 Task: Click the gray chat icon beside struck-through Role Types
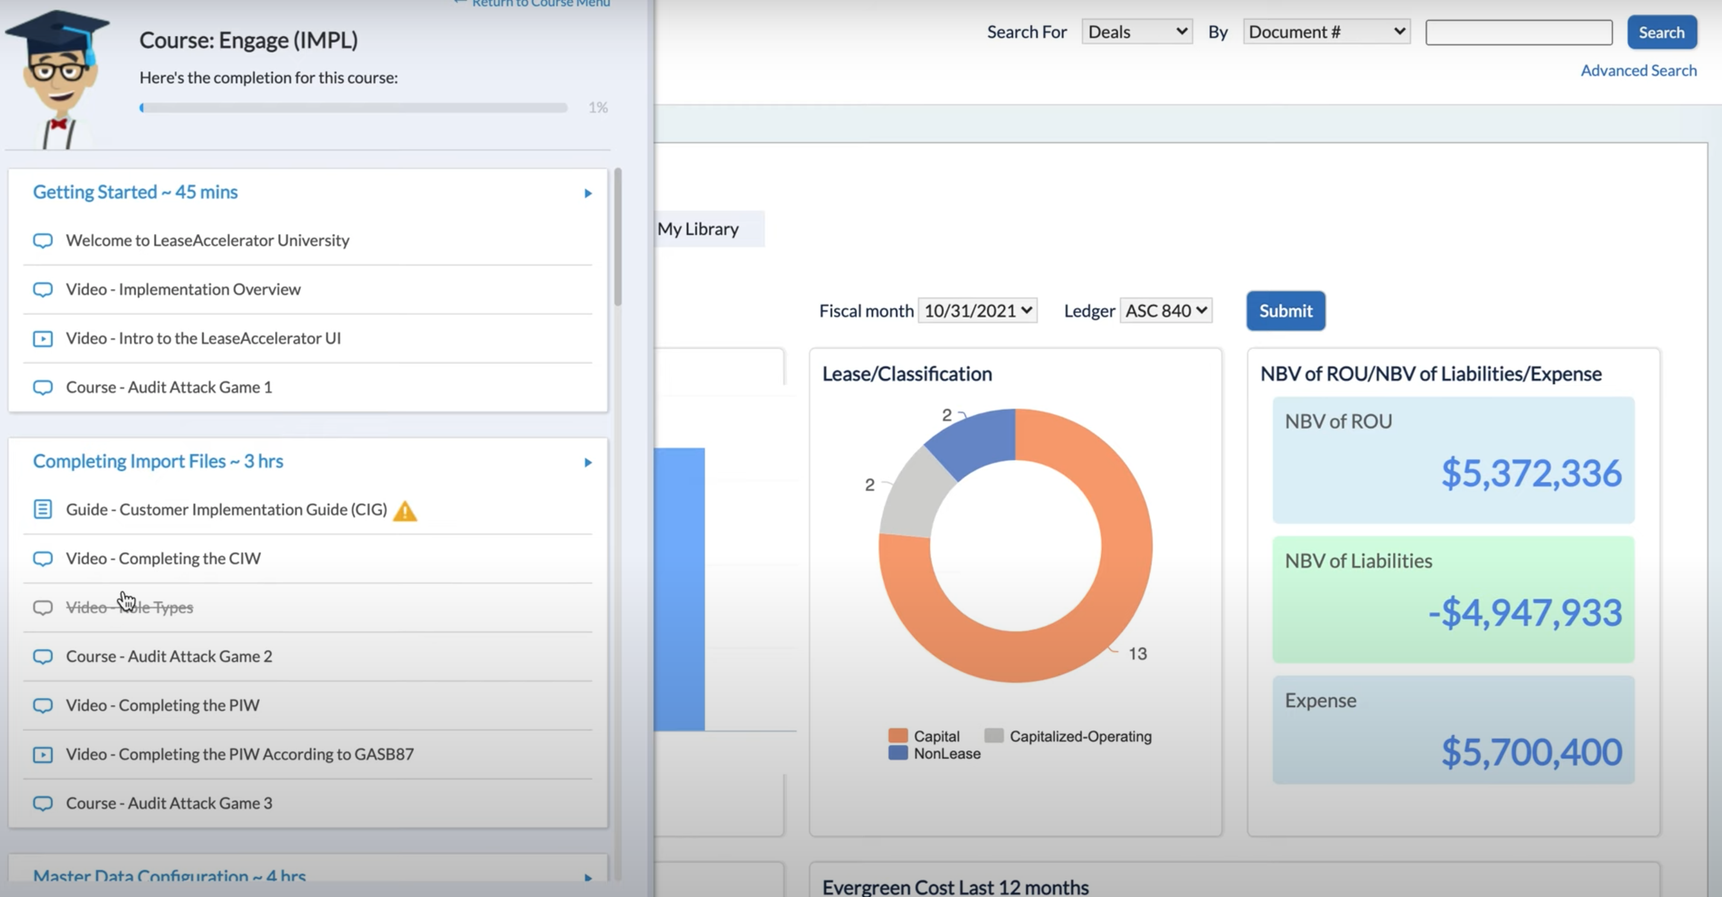tap(43, 608)
